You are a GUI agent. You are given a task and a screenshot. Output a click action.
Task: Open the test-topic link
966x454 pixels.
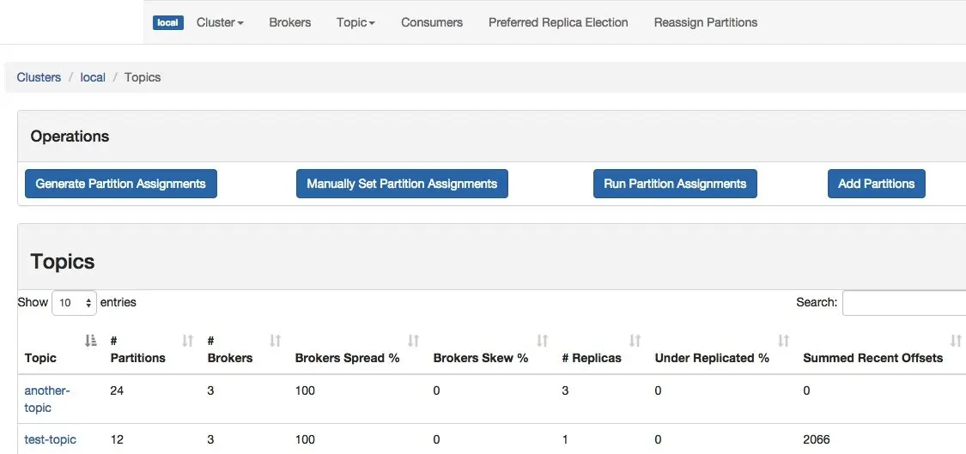coord(51,439)
